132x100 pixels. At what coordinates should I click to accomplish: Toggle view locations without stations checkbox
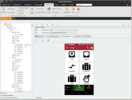[x=1, y=98]
